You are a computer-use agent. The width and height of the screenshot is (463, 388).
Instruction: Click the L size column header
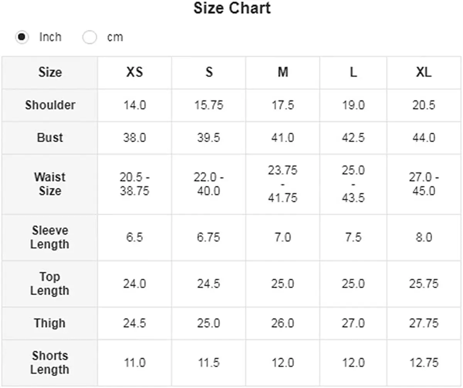coord(353,72)
